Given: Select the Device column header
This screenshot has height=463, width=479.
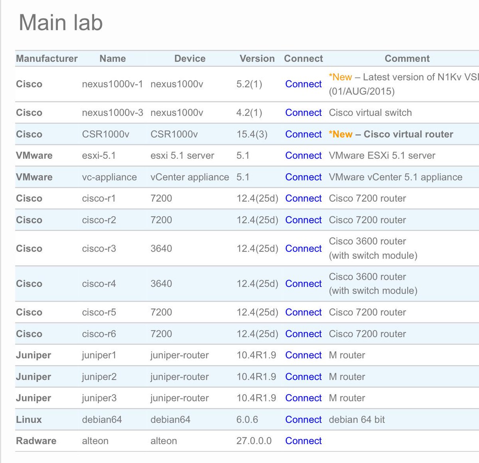Looking at the screenshot, I should tap(190, 58).
